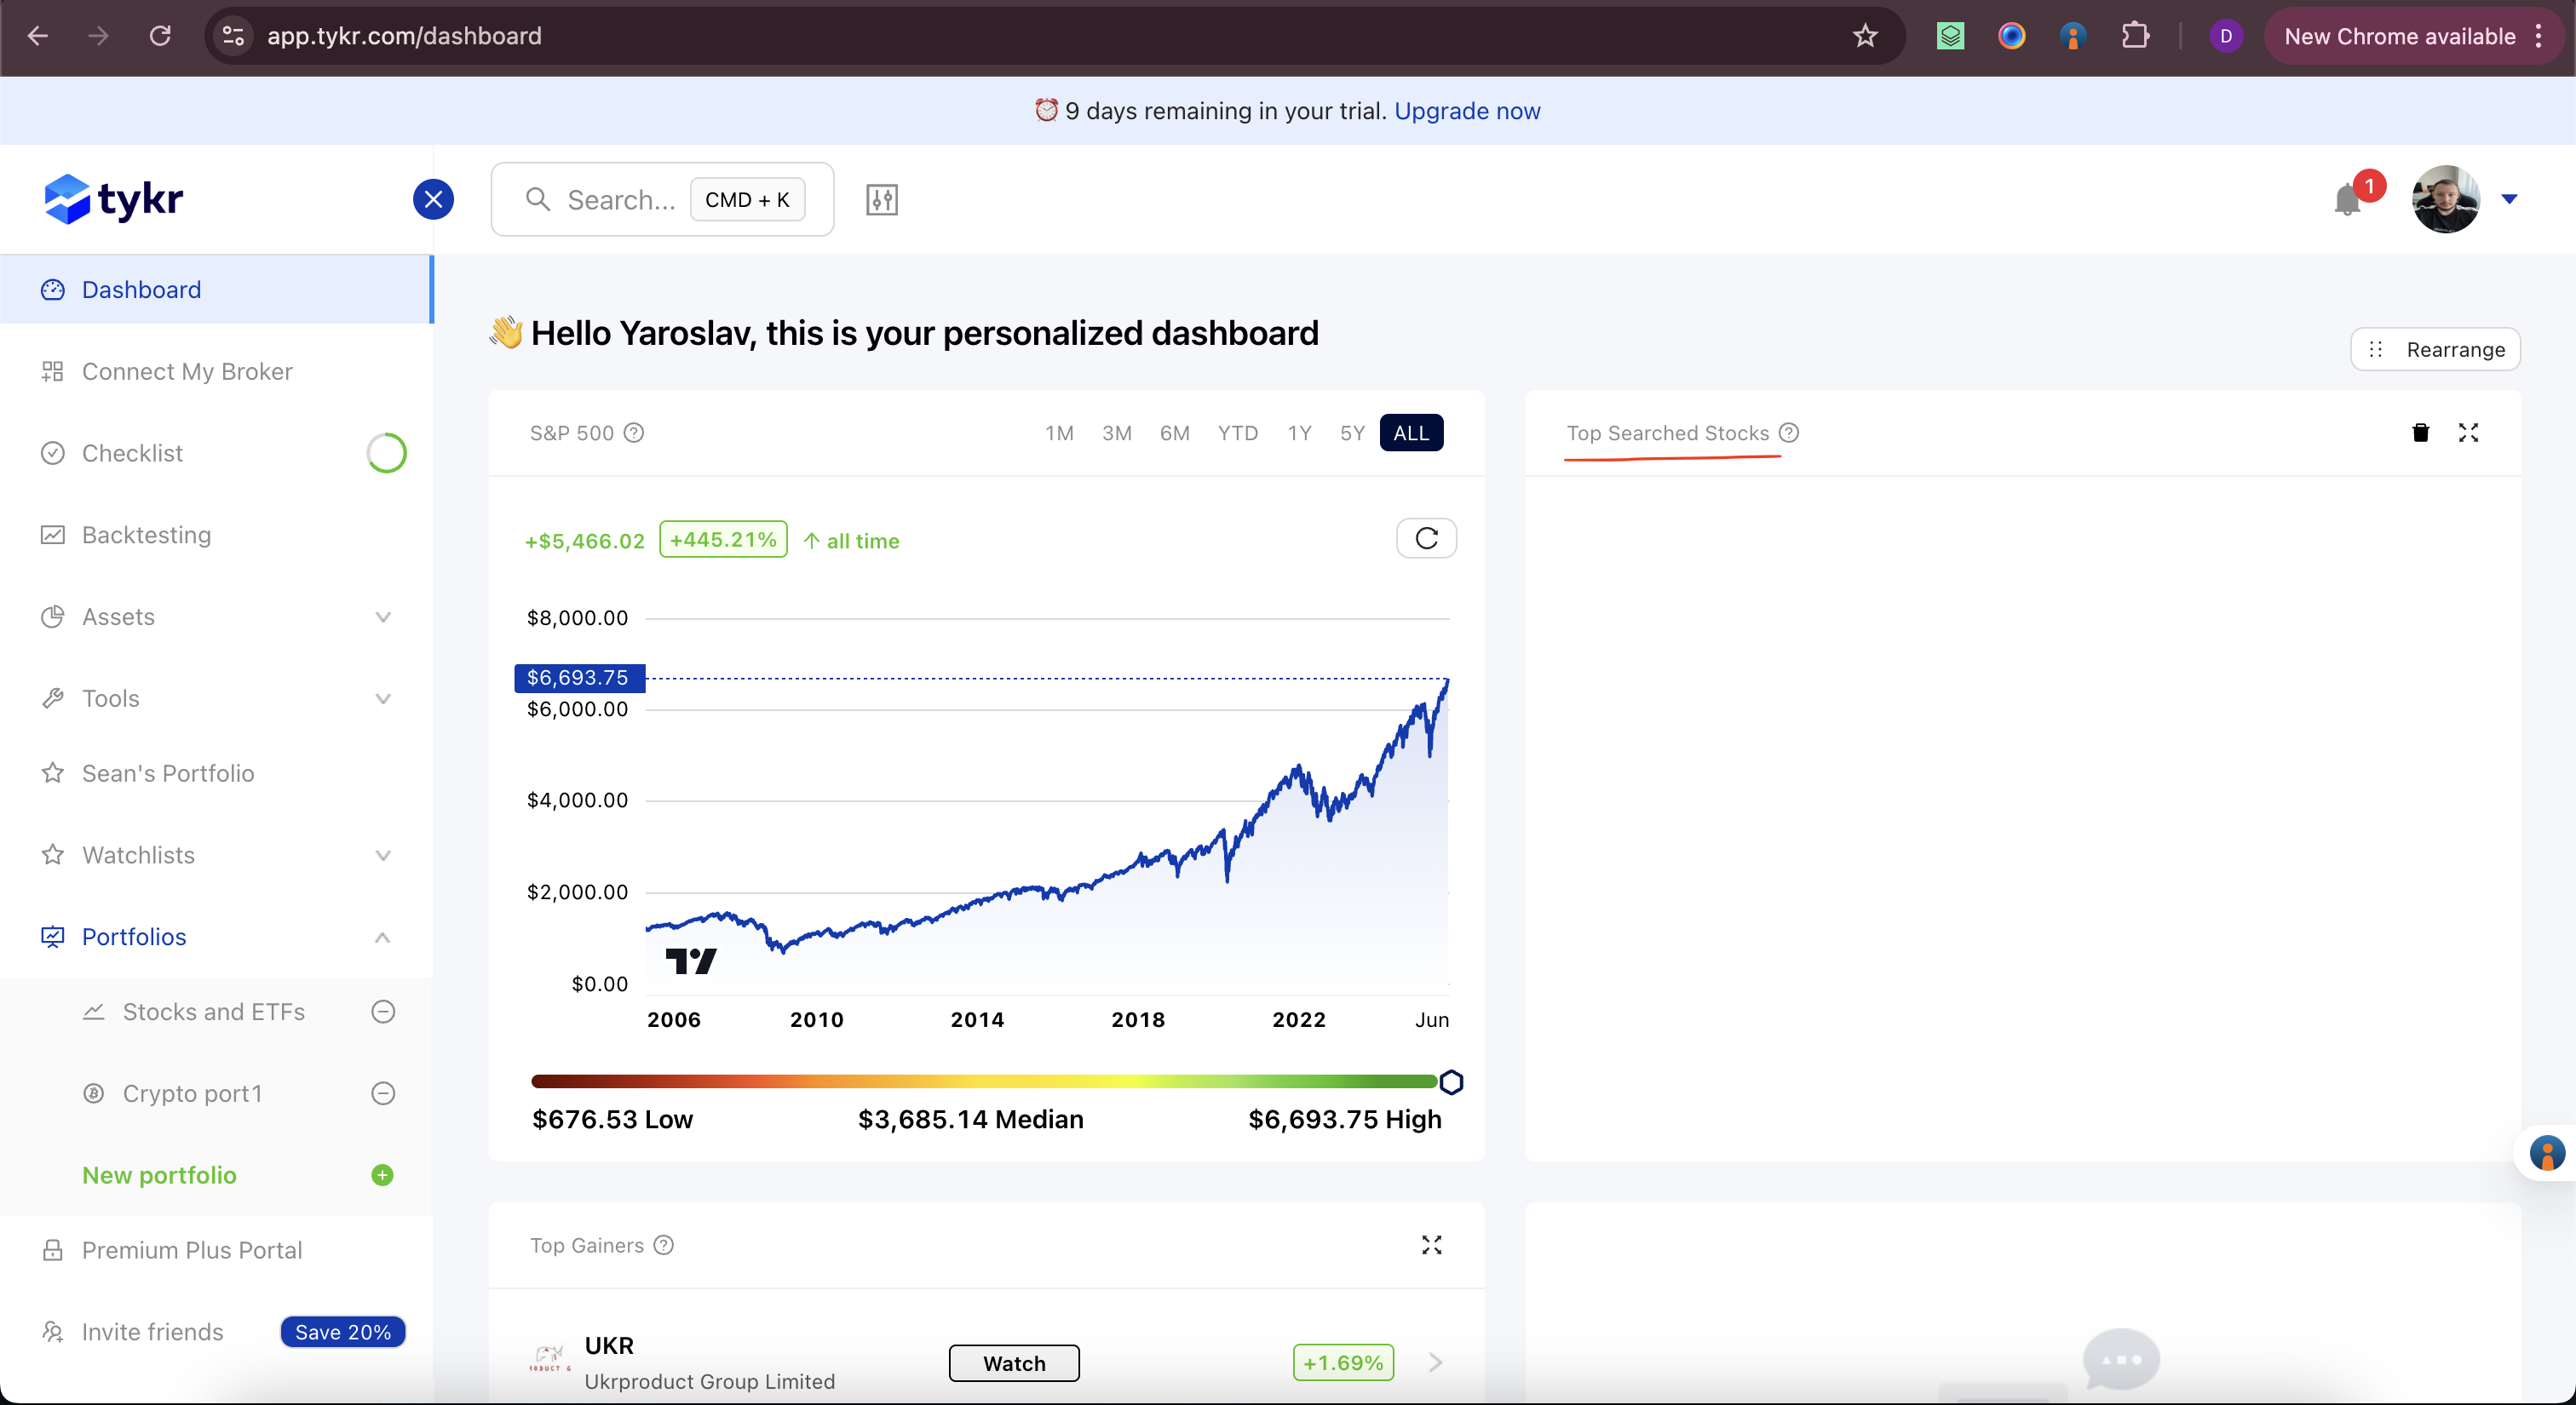Open the Stocks and ETFs portfolio
2576x1405 pixels.
(x=213, y=1012)
